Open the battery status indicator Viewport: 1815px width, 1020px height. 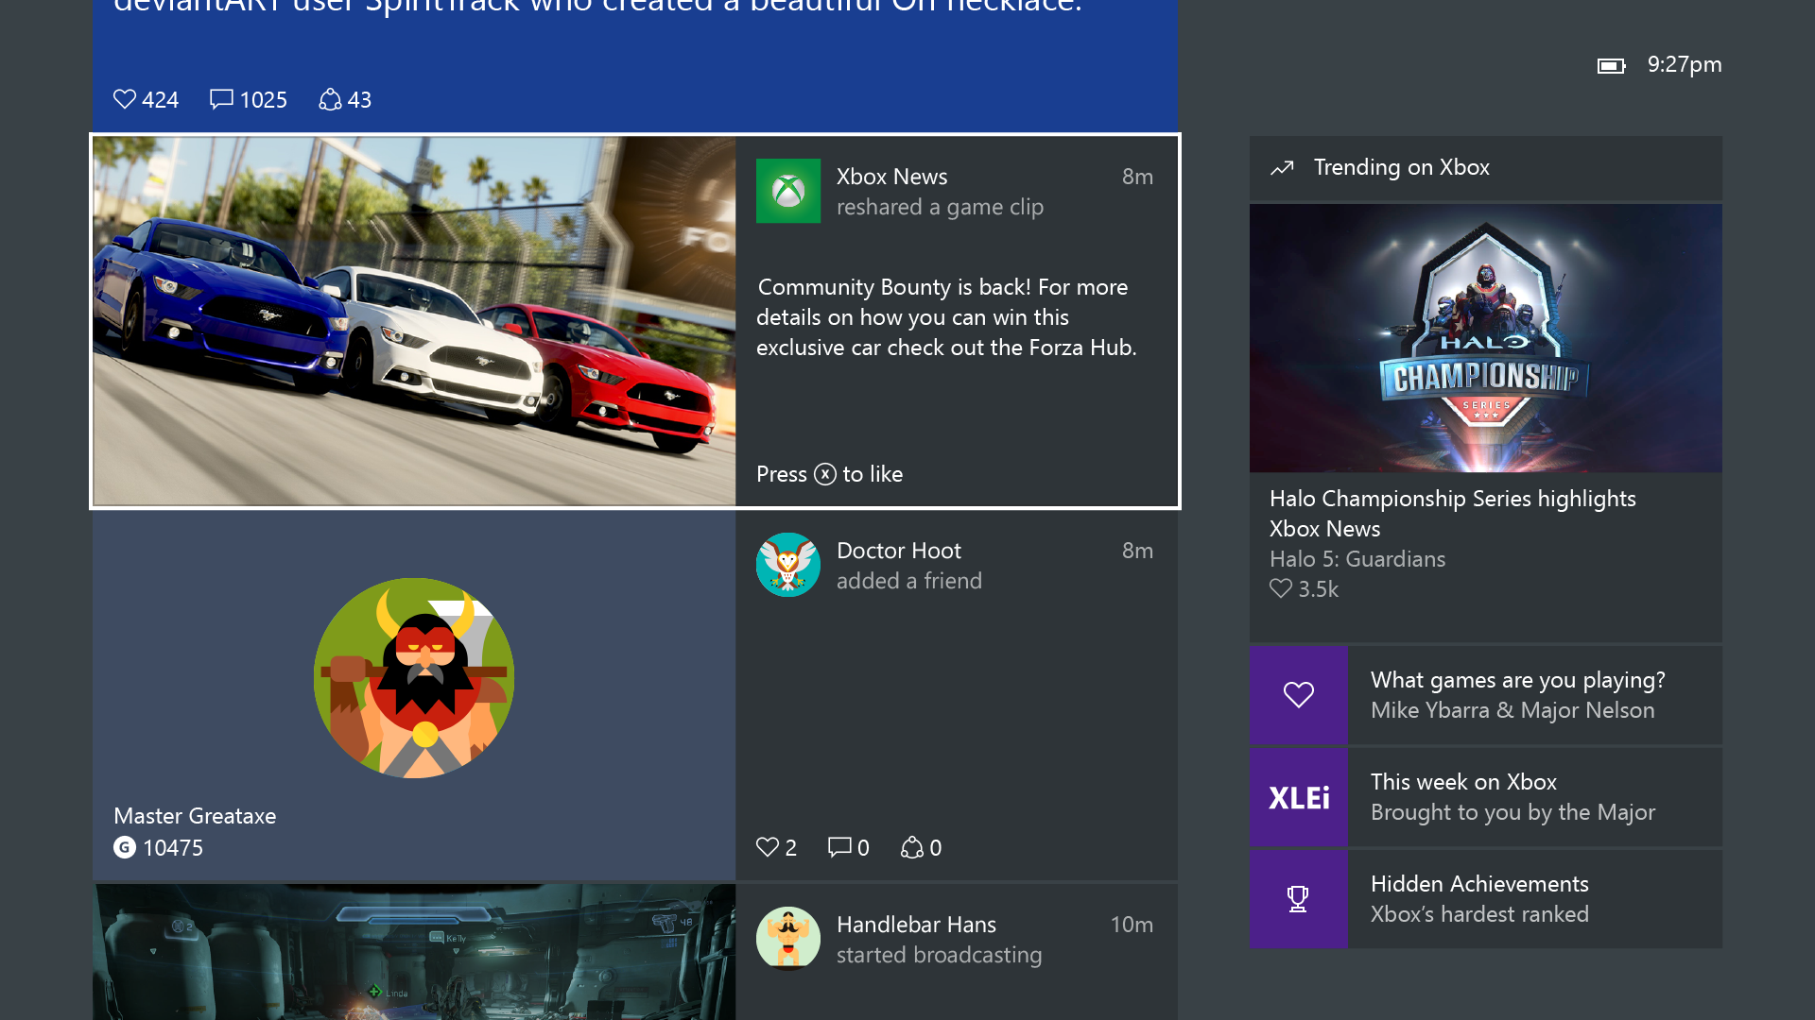tap(1611, 65)
